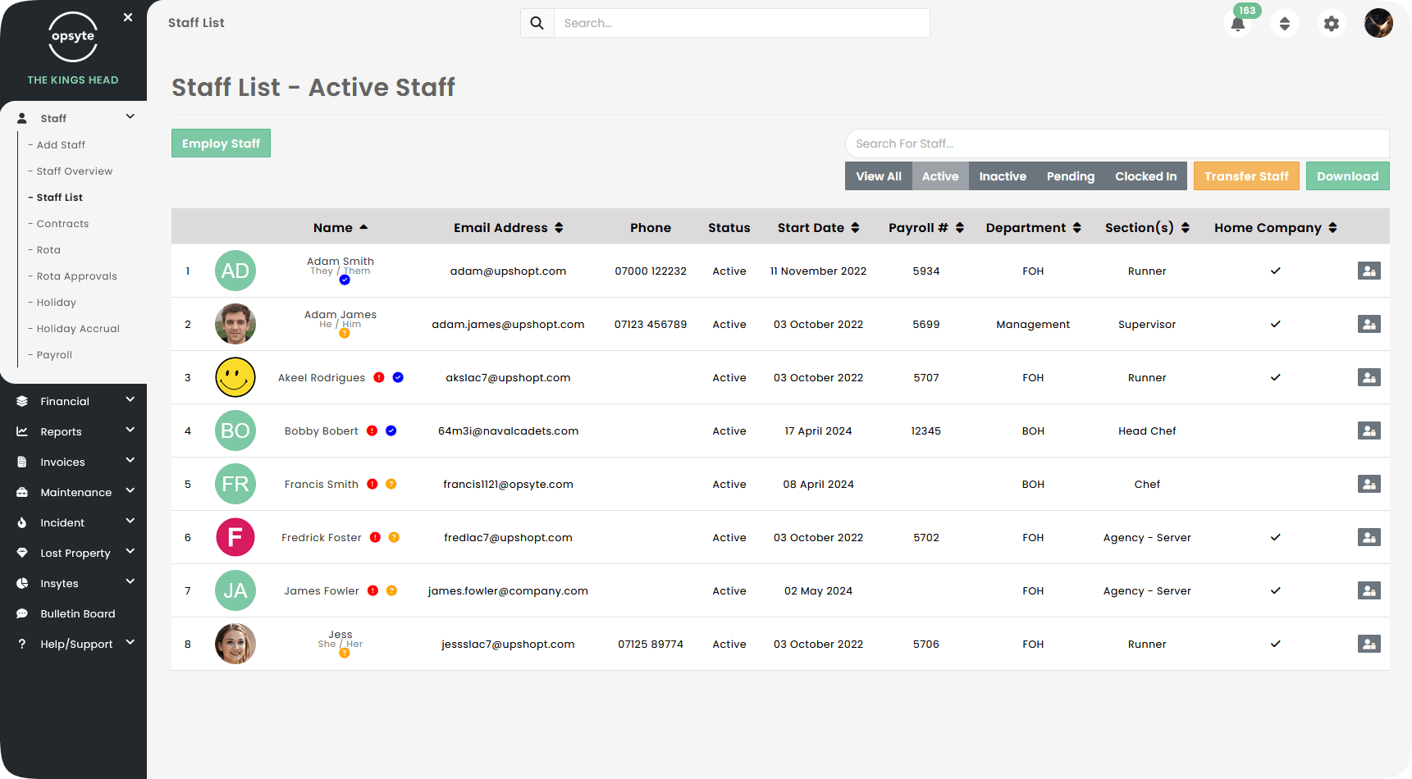
Task: Click blue verified icon beside Akeel Rodrigues
Action: [398, 377]
